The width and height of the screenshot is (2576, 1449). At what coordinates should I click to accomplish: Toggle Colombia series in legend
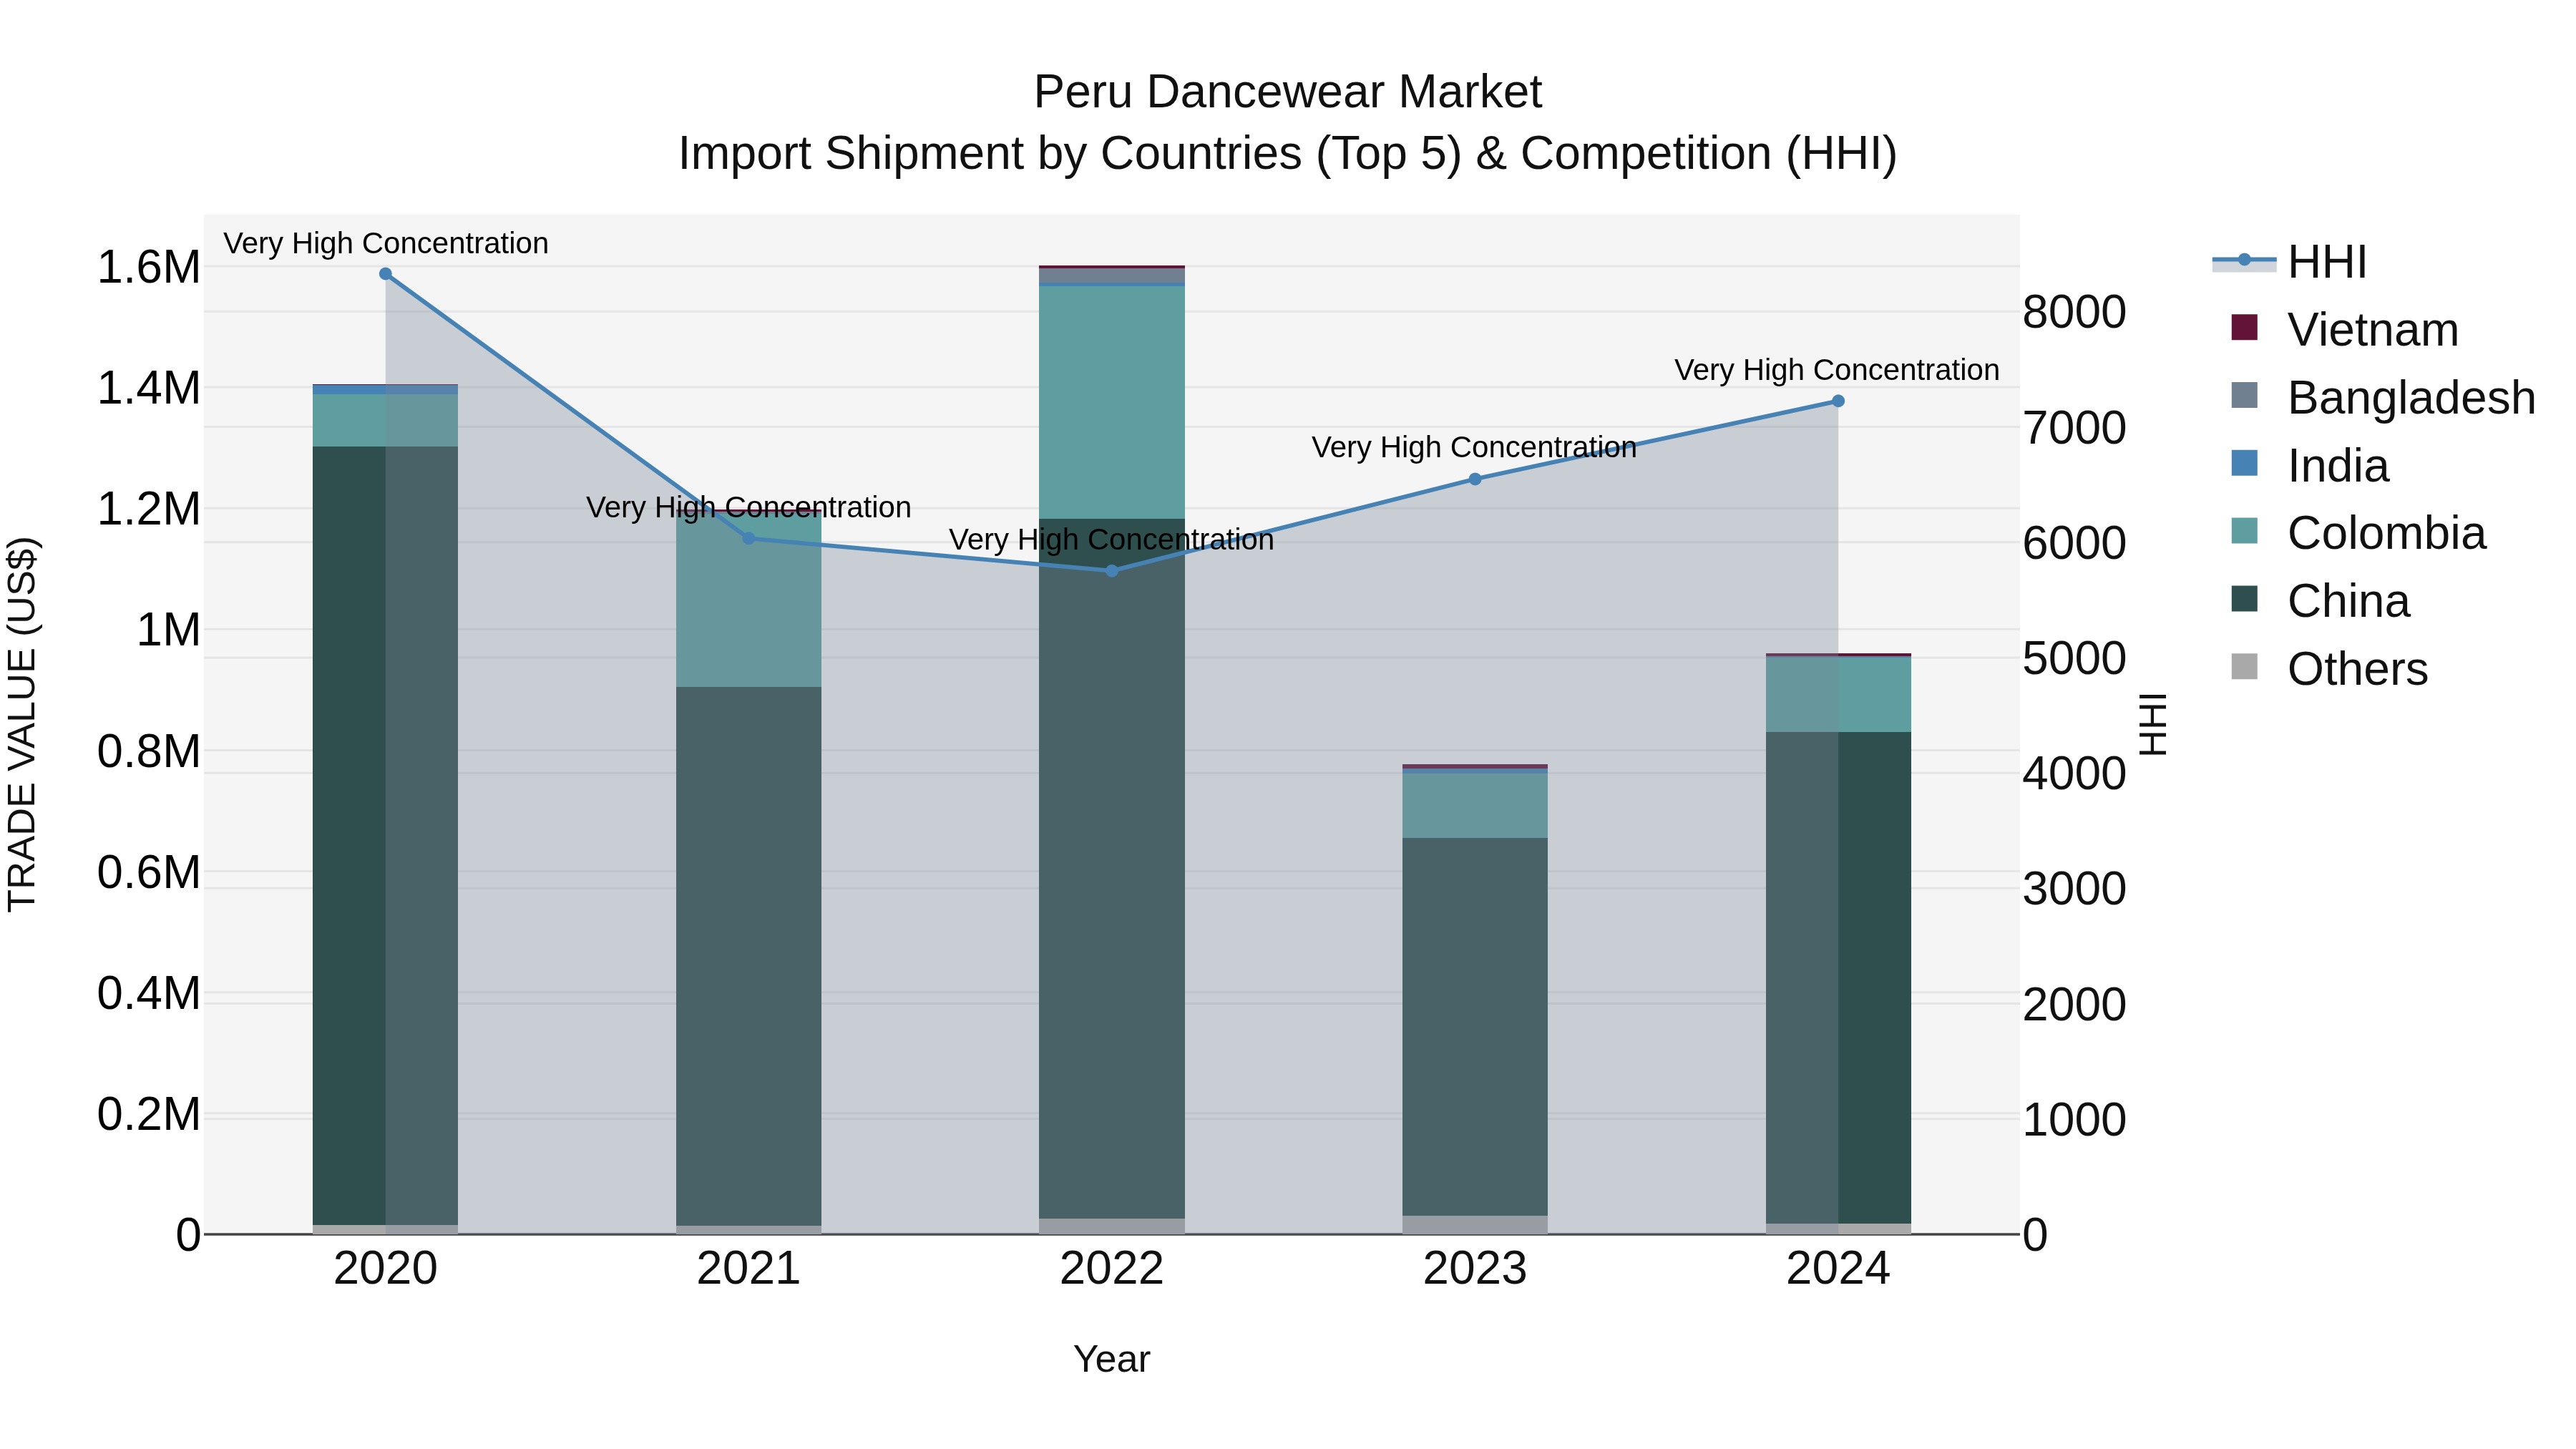tap(2358, 533)
